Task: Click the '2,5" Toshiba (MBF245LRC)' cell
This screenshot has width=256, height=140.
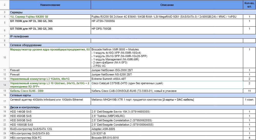Action: (167, 116)
